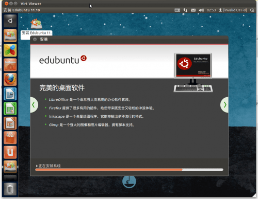Focus the running installer icon in launcher
The width and height of the screenshot is (258, 199).
[x=10, y=167]
